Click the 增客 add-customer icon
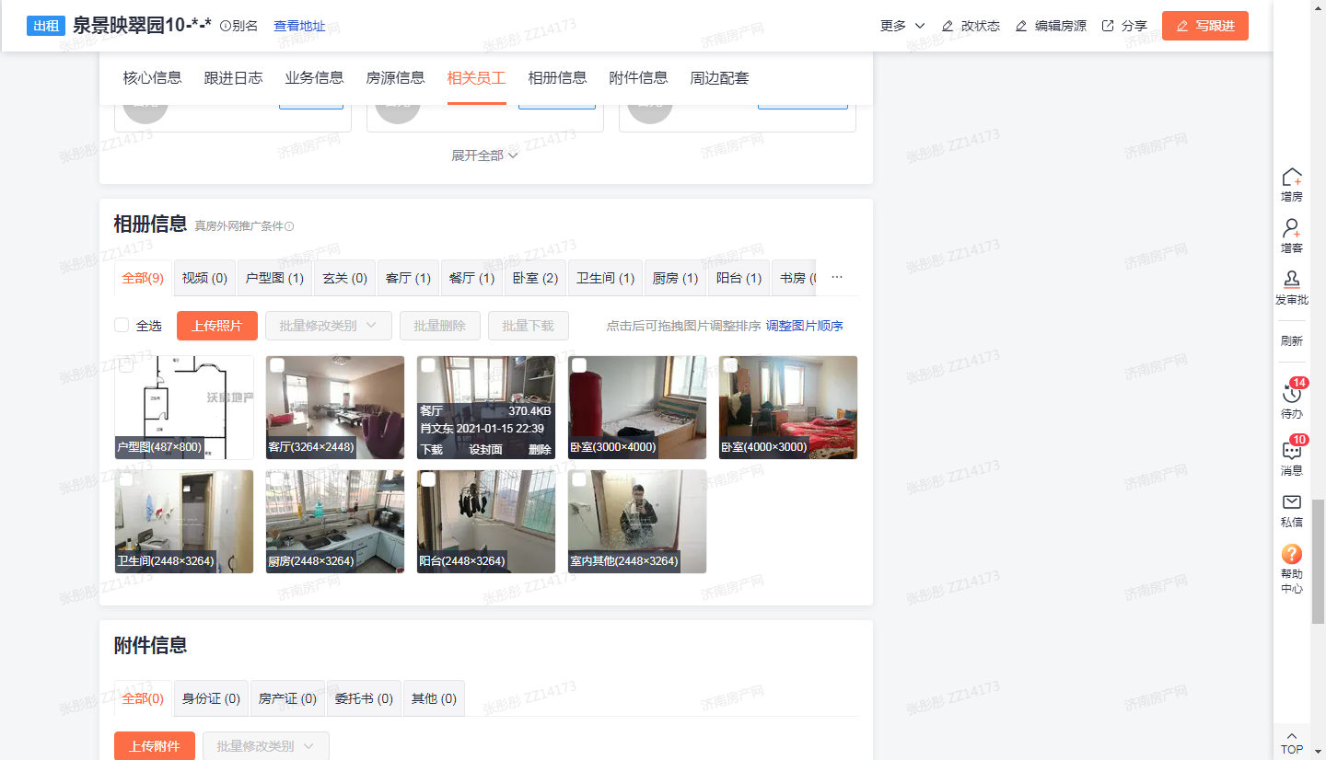Viewport: 1326px width, 760px height. pos(1292,229)
